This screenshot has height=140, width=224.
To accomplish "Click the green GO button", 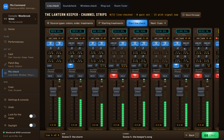I will tap(210, 135).
